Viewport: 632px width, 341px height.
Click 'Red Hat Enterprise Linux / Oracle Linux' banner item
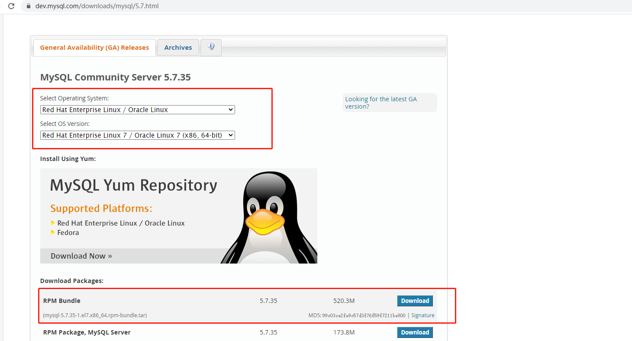click(121, 223)
